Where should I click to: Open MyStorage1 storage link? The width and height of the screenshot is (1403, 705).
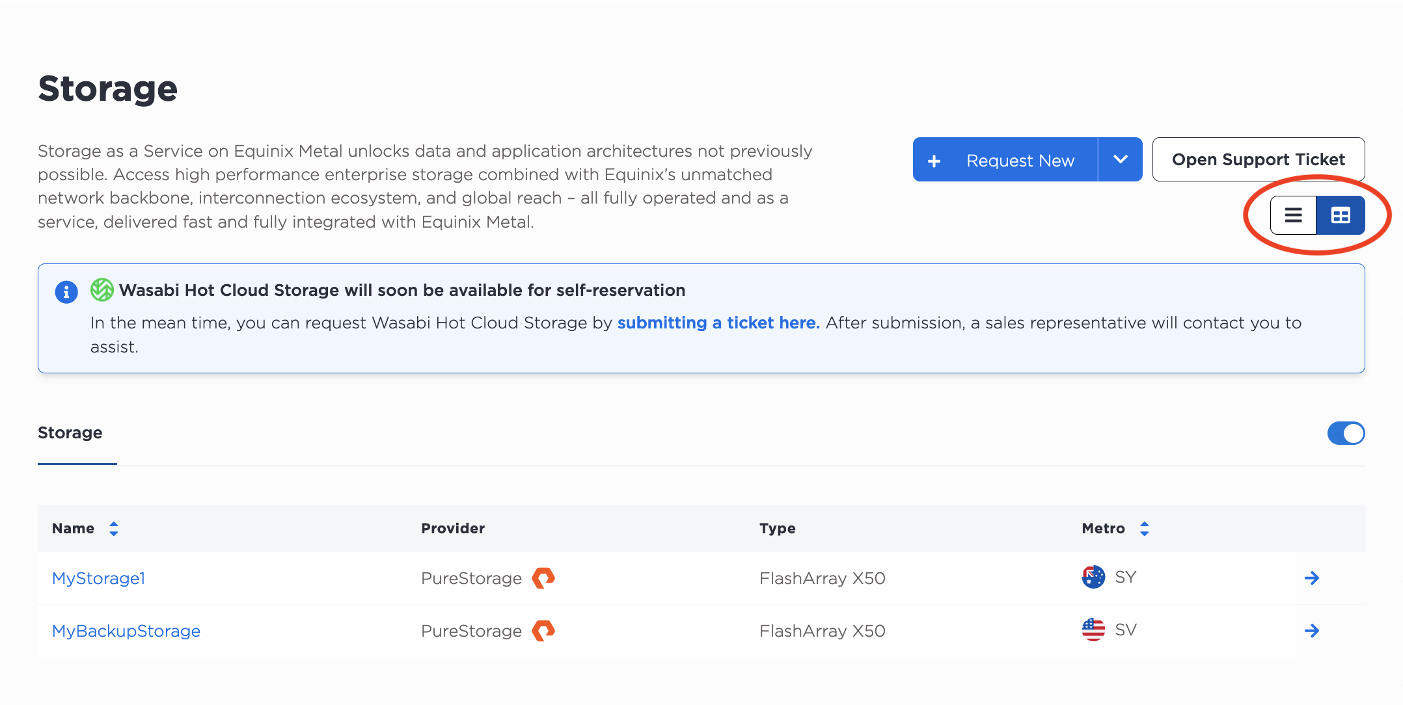pos(98,578)
